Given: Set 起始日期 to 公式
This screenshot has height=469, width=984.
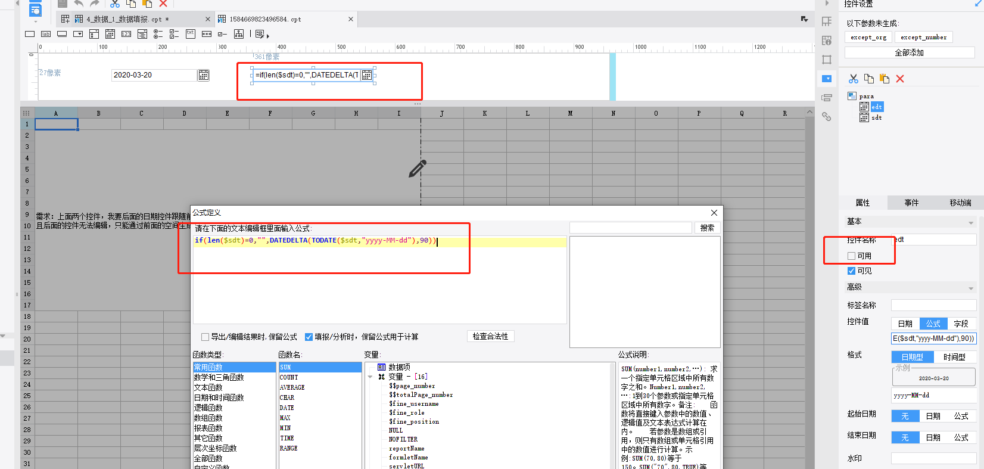Looking at the screenshot, I should 961,416.
